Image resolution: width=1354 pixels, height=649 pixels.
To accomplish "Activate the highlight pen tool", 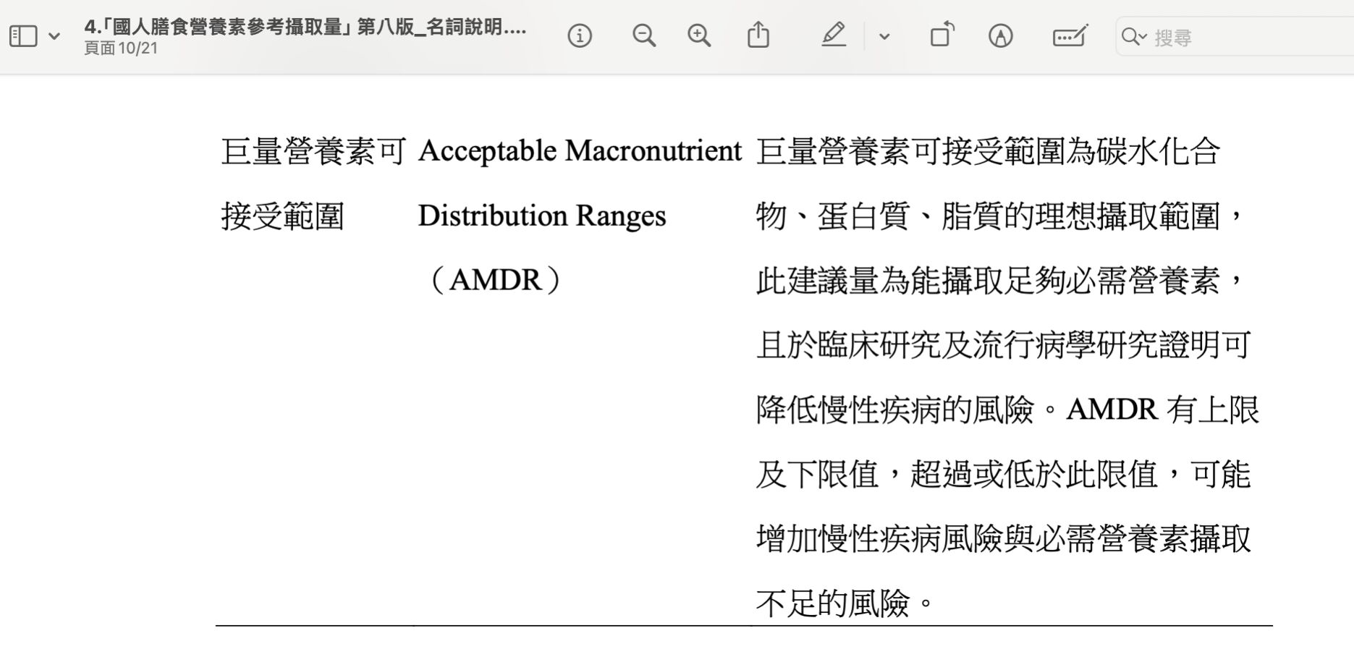I will coord(834,36).
